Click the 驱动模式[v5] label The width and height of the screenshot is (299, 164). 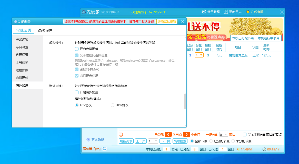tap(92, 149)
